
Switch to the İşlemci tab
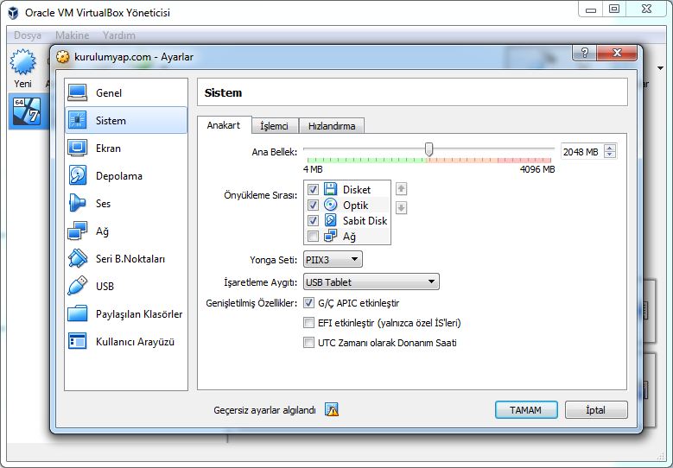point(274,126)
